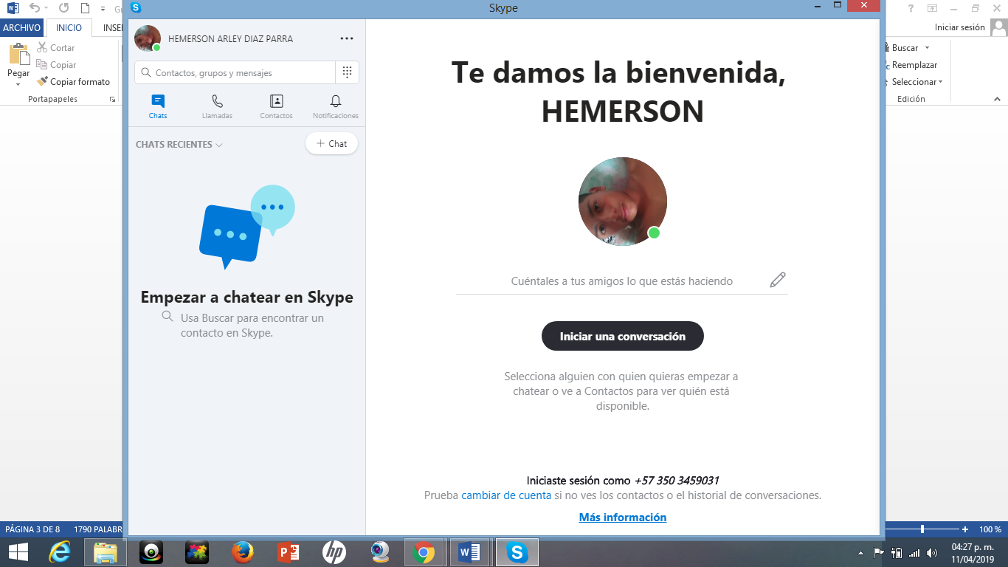Switch to Word from the taskbar

[469, 552]
